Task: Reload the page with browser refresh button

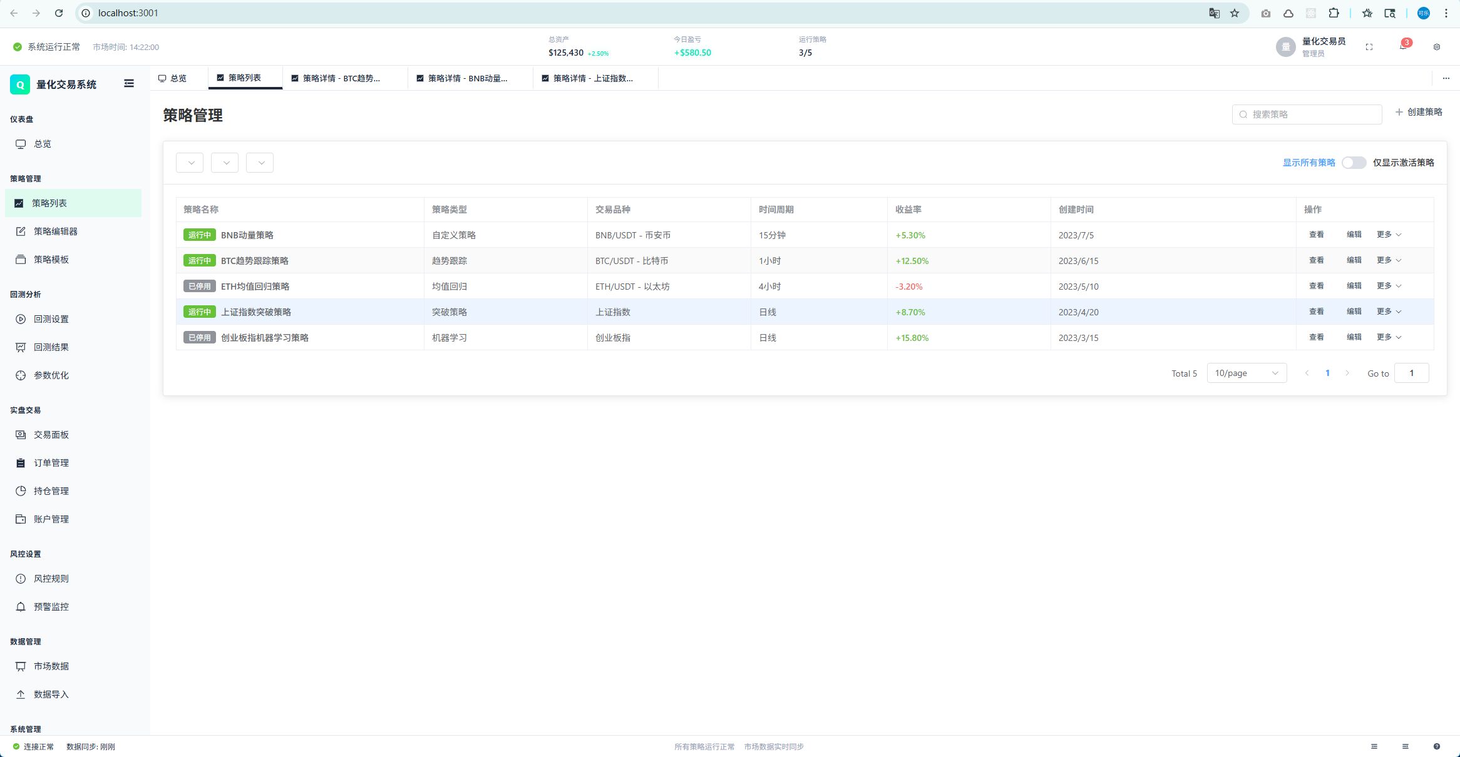Action: coord(59,13)
